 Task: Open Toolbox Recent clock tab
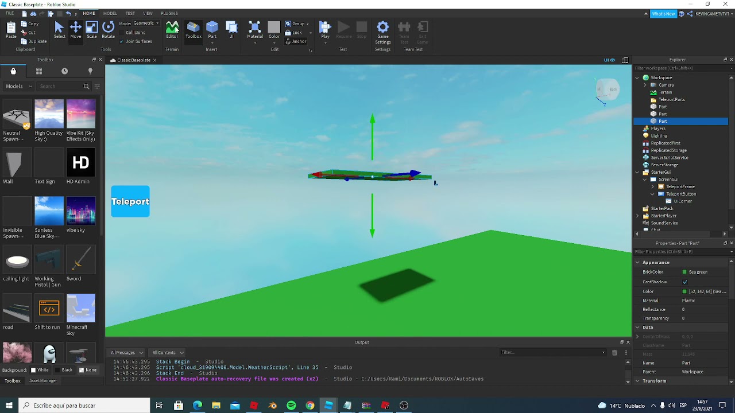64,71
